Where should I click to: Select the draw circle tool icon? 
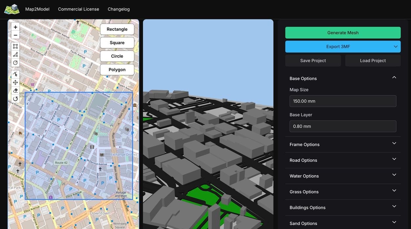coord(15,62)
